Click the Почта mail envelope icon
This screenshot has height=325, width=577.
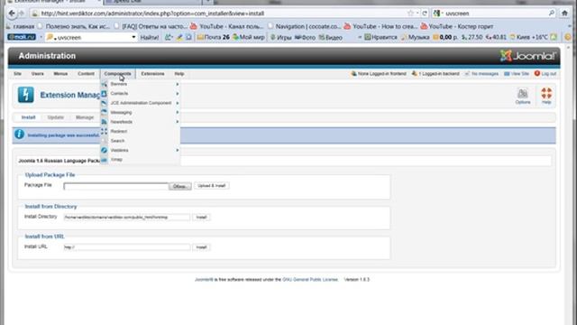200,37
